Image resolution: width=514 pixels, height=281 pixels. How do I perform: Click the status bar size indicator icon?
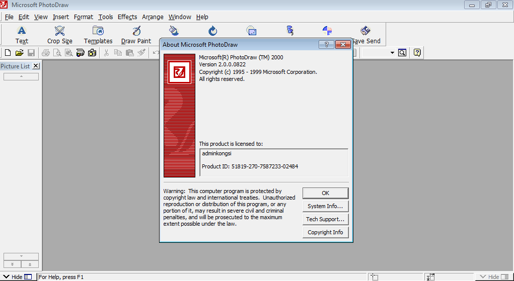431,277
